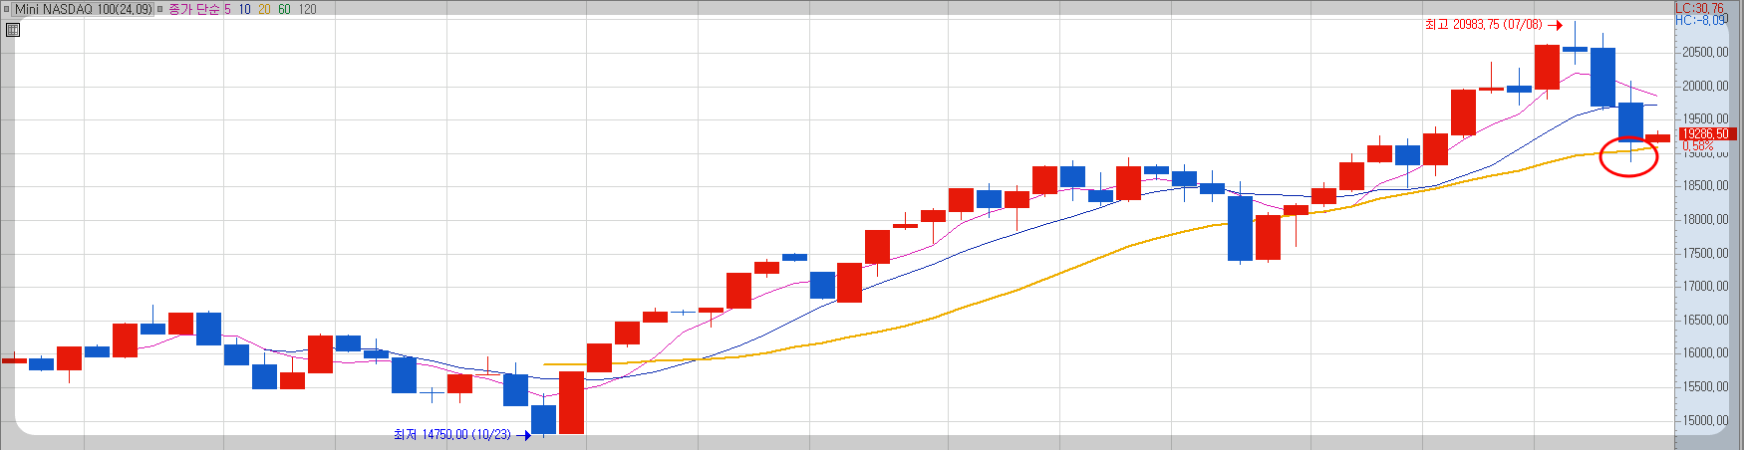Click the 18500,00 price axis label
Image resolution: width=1744 pixels, height=450 pixels.
(x=1706, y=186)
